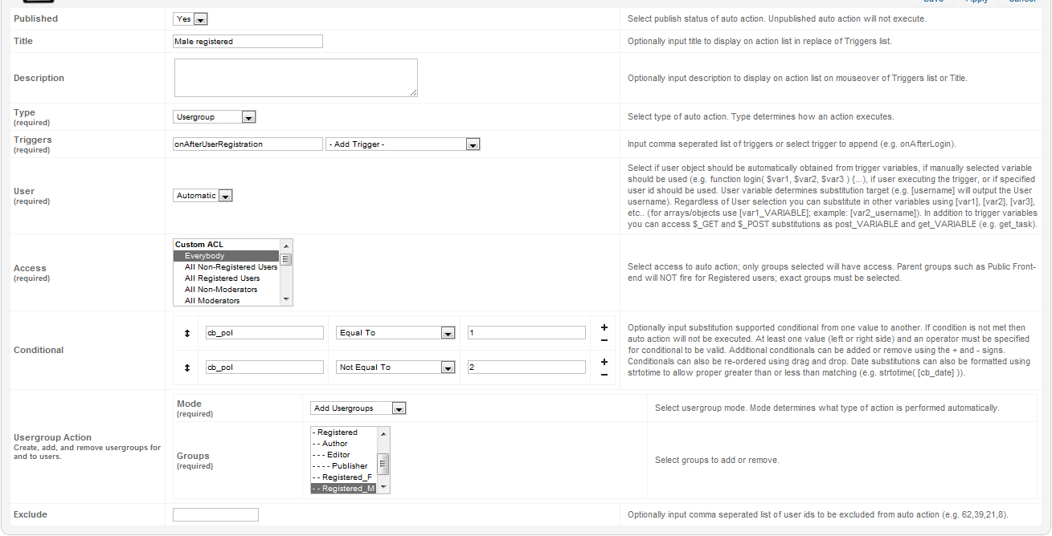Click the onAfterUserRegistration triggers field

pyautogui.click(x=248, y=144)
